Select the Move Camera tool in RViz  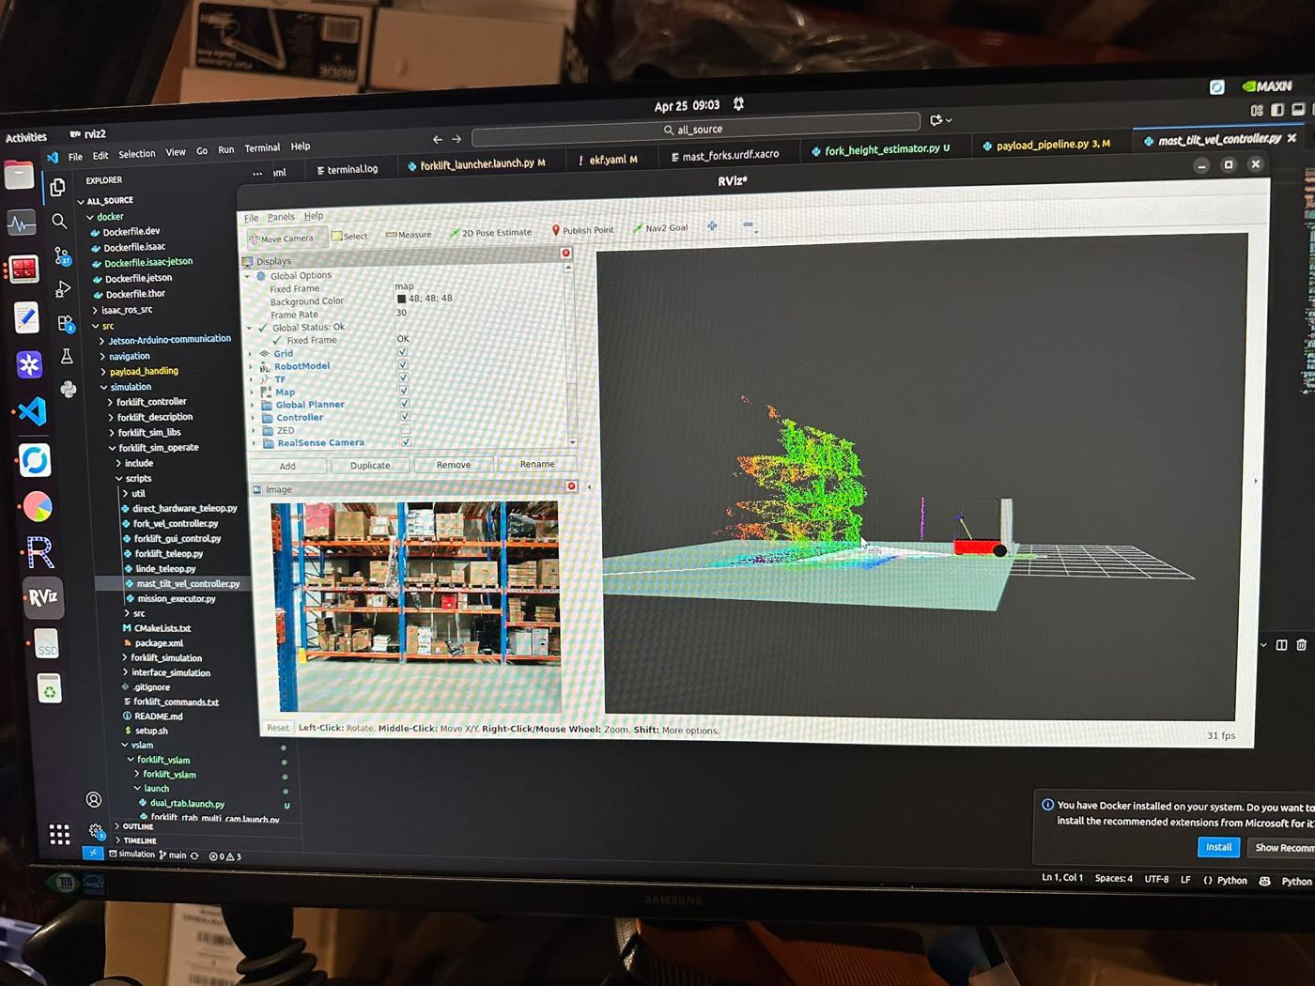tap(282, 239)
